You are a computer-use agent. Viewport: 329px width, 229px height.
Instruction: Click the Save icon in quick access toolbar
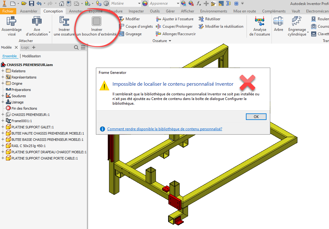pos(31,4)
